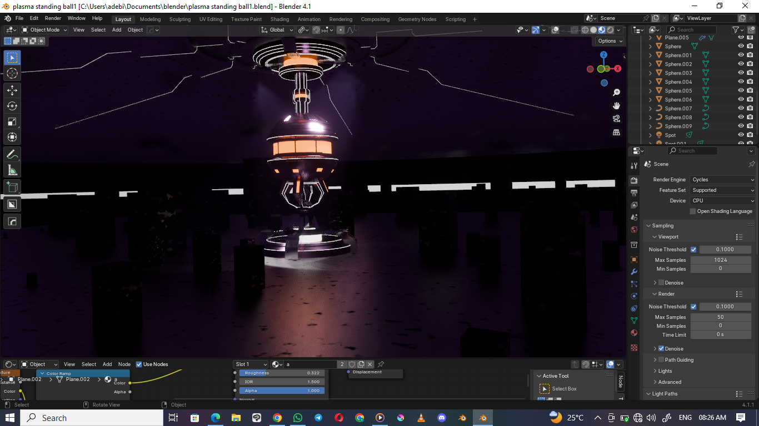Open the Material properties tab
Viewport: 759px width, 426px height.
coord(634,333)
